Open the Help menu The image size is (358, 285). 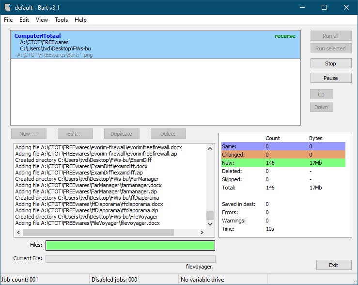tap(80, 20)
